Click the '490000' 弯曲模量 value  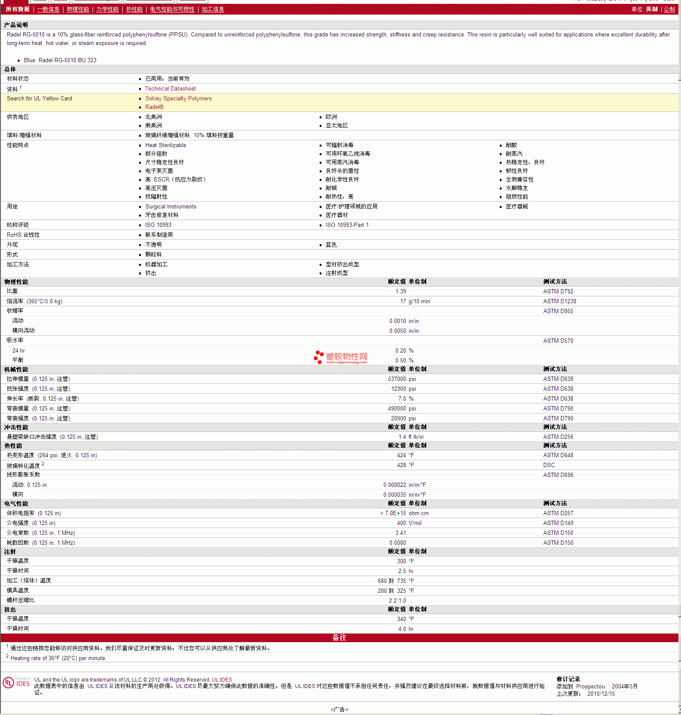coord(397,408)
